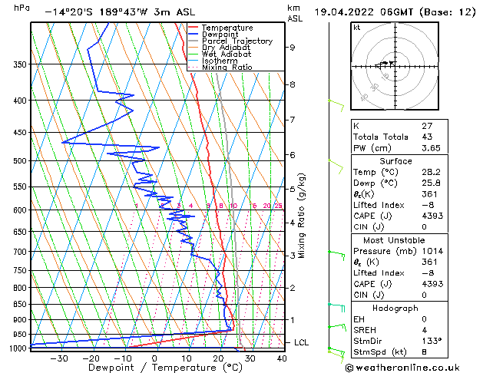
Task: Click the hodograph wind plot
Action: [395, 66]
